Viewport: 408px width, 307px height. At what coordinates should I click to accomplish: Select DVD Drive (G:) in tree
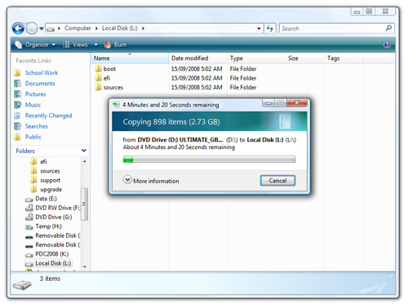[x=48, y=217]
